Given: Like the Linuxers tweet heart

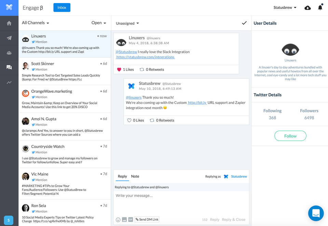Looking at the screenshot, I should pyautogui.click(x=119, y=70).
